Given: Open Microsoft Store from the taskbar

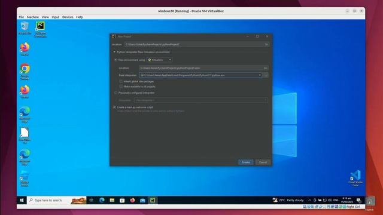Looking at the screenshot, I should [122, 201].
